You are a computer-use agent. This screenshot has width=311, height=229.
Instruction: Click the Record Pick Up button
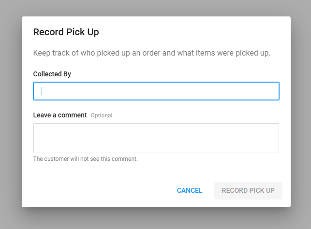[x=248, y=191]
